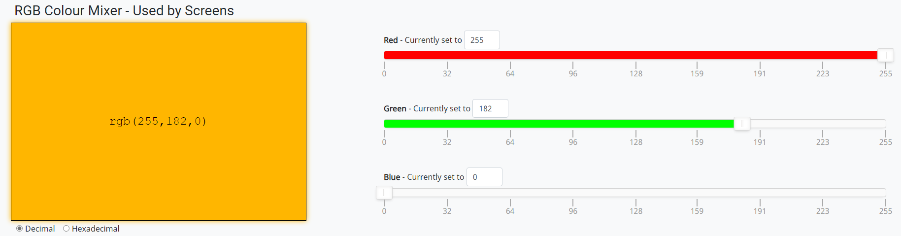Image resolution: width=901 pixels, height=236 pixels.
Task: Set Green slider to 0 position
Action: click(385, 124)
